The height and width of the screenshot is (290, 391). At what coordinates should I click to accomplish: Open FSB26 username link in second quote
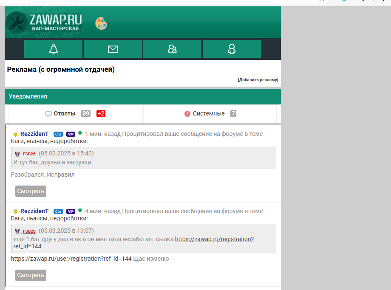point(29,231)
